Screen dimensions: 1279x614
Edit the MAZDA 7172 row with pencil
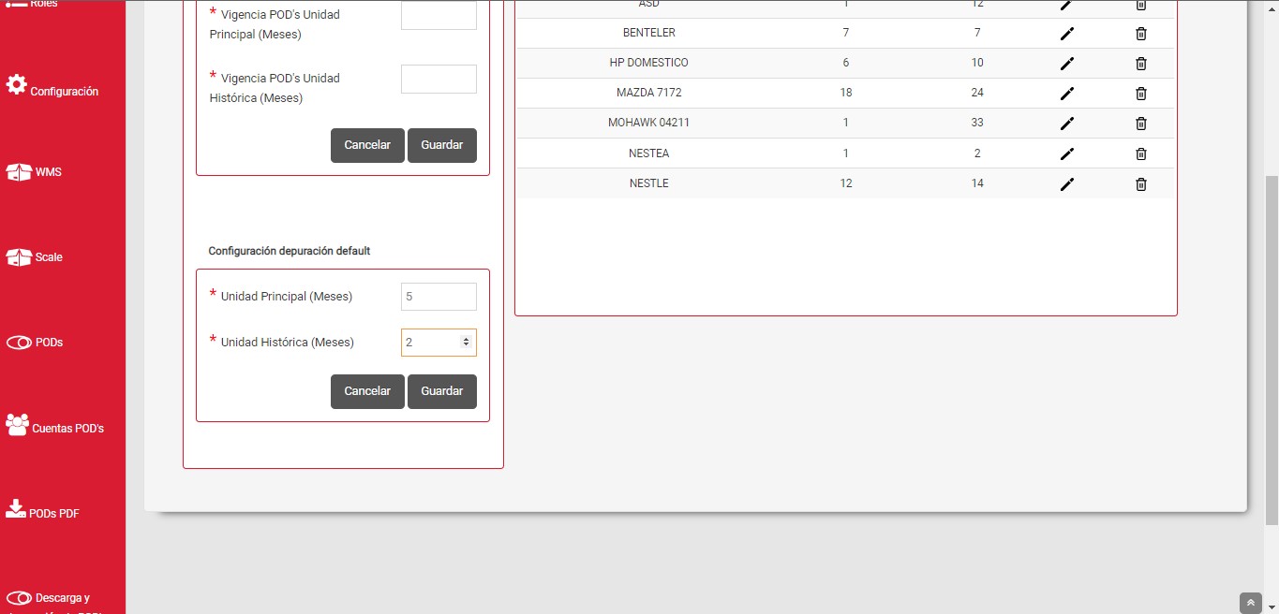1066,94
